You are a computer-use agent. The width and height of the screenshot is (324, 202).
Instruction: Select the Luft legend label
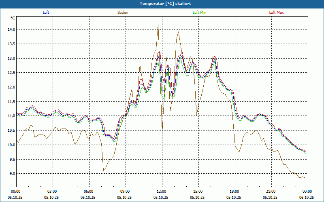click(x=46, y=13)
